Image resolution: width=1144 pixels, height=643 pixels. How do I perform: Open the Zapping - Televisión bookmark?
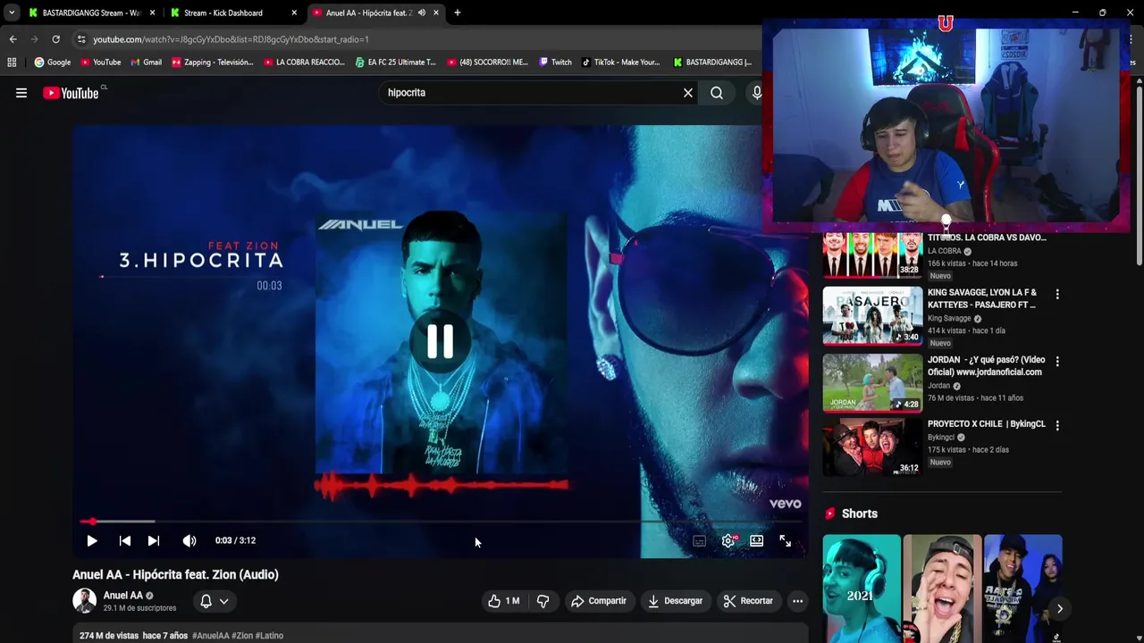(213, 63)
